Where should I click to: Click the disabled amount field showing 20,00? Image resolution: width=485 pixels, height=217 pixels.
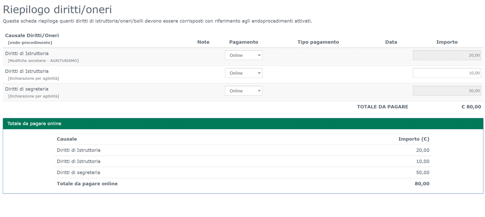pyautogui.click(x=446, y=56)
